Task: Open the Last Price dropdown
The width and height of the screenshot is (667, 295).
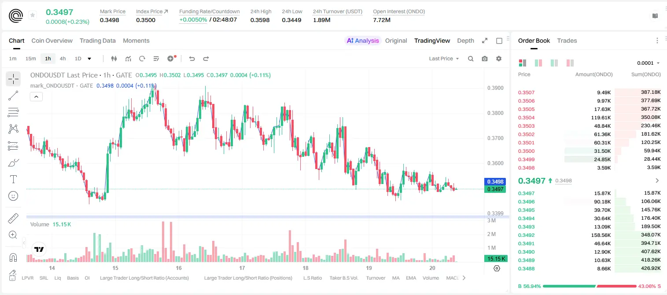Action: pyautogui.click(x=444, y=59)
